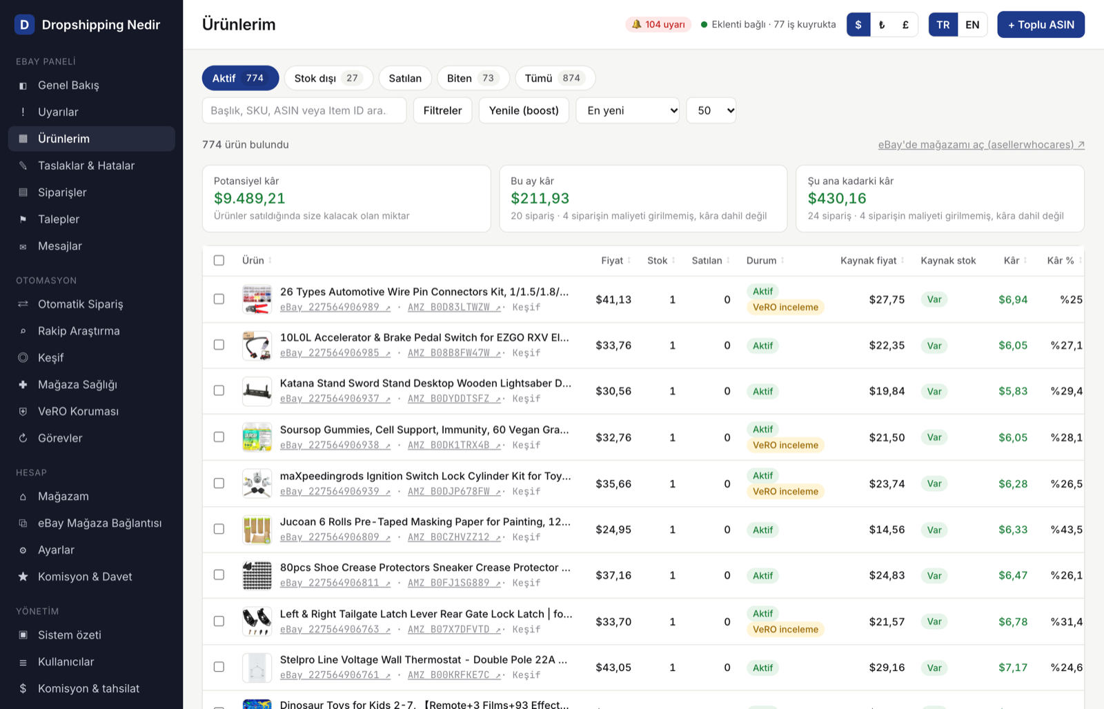Image resolution: width=1104 pixels, height=709 pixels.
Task: Click the Görevler refresh icon
Action: point(23,438)
